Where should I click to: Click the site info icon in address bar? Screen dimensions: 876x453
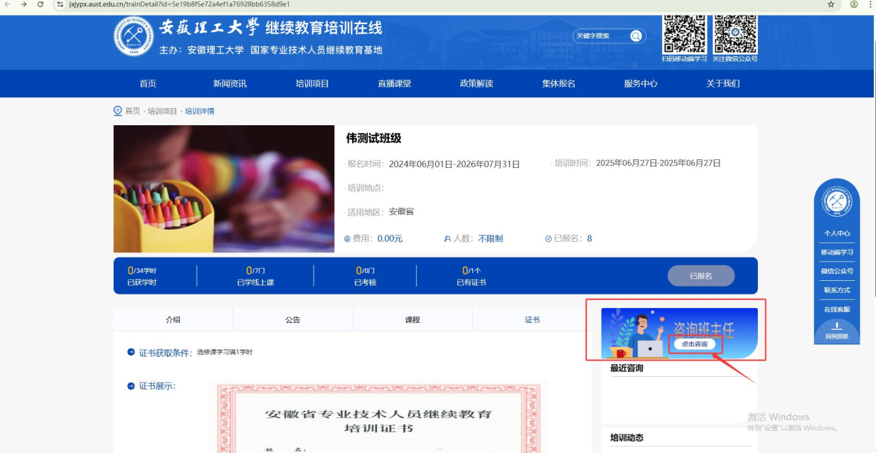click(60, 4)
